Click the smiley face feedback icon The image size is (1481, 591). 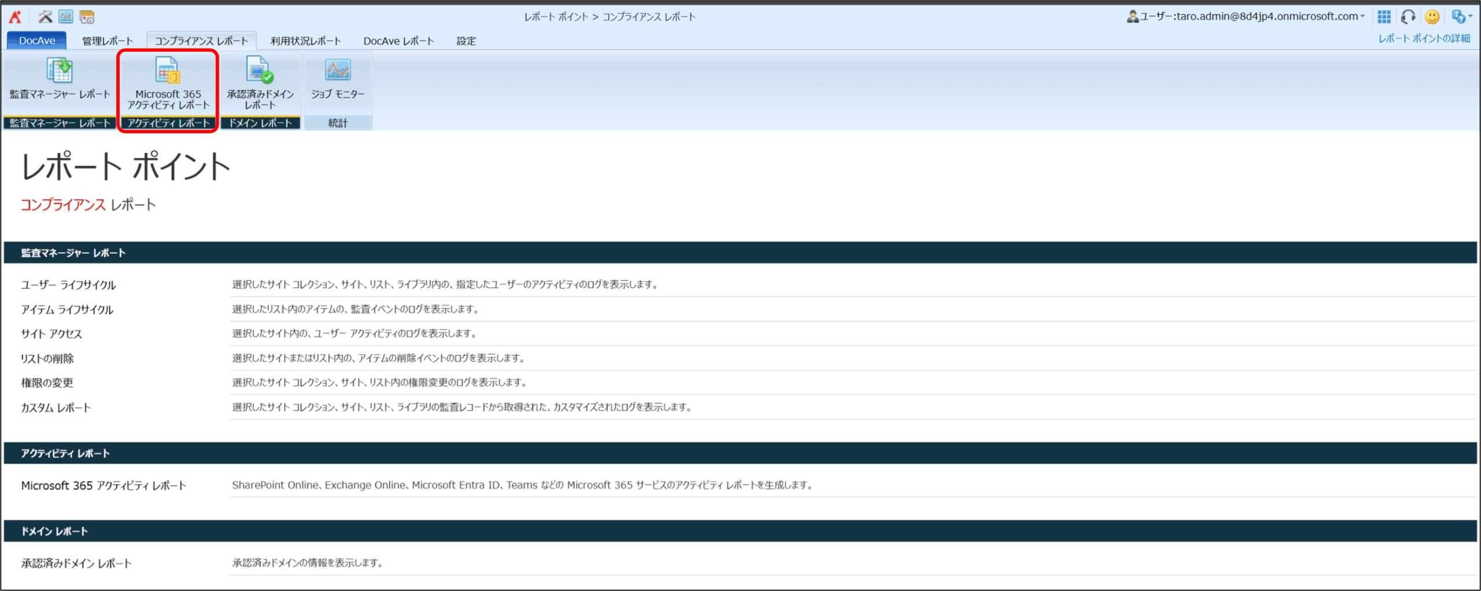(x=1432, y=17)
